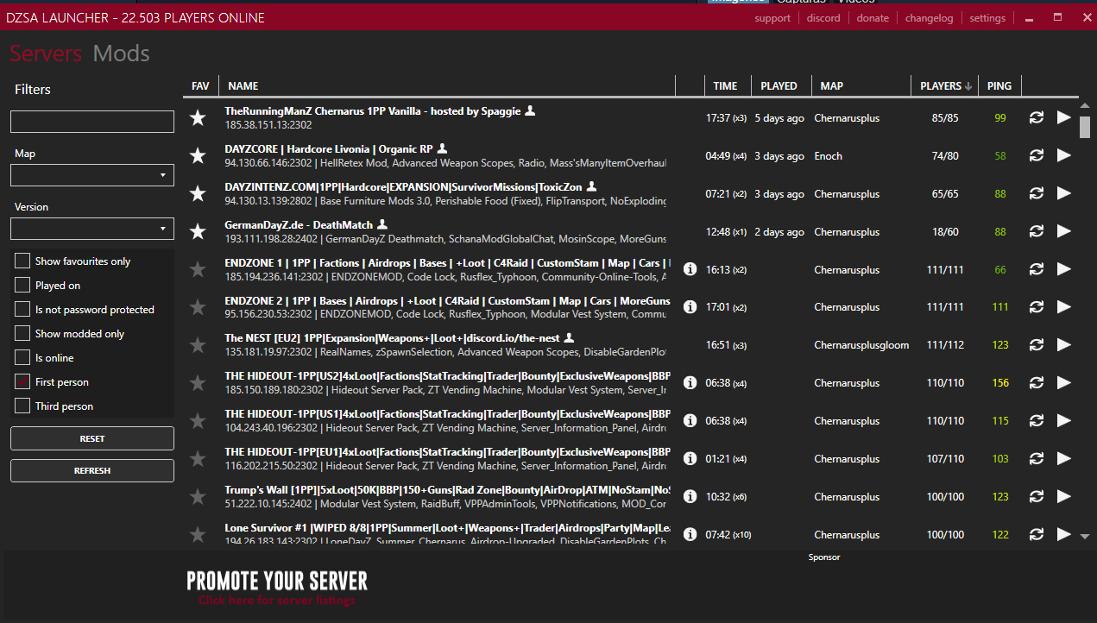Open the support link
Image resolution: width=1097 pixels, height=623 pixels.
pyautogui.click(x=772, y=18)
